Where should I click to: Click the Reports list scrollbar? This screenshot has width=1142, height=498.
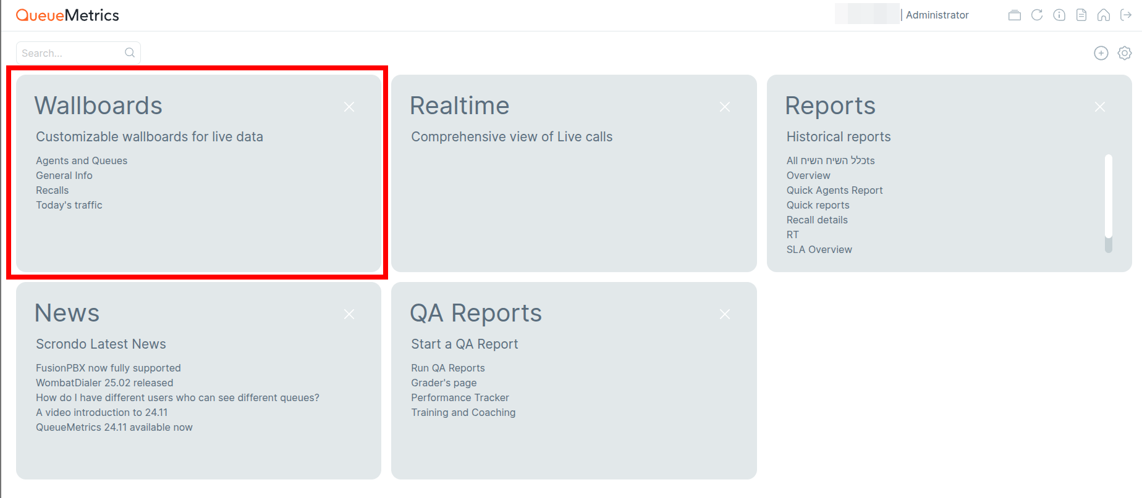(x=1109, y=197)
